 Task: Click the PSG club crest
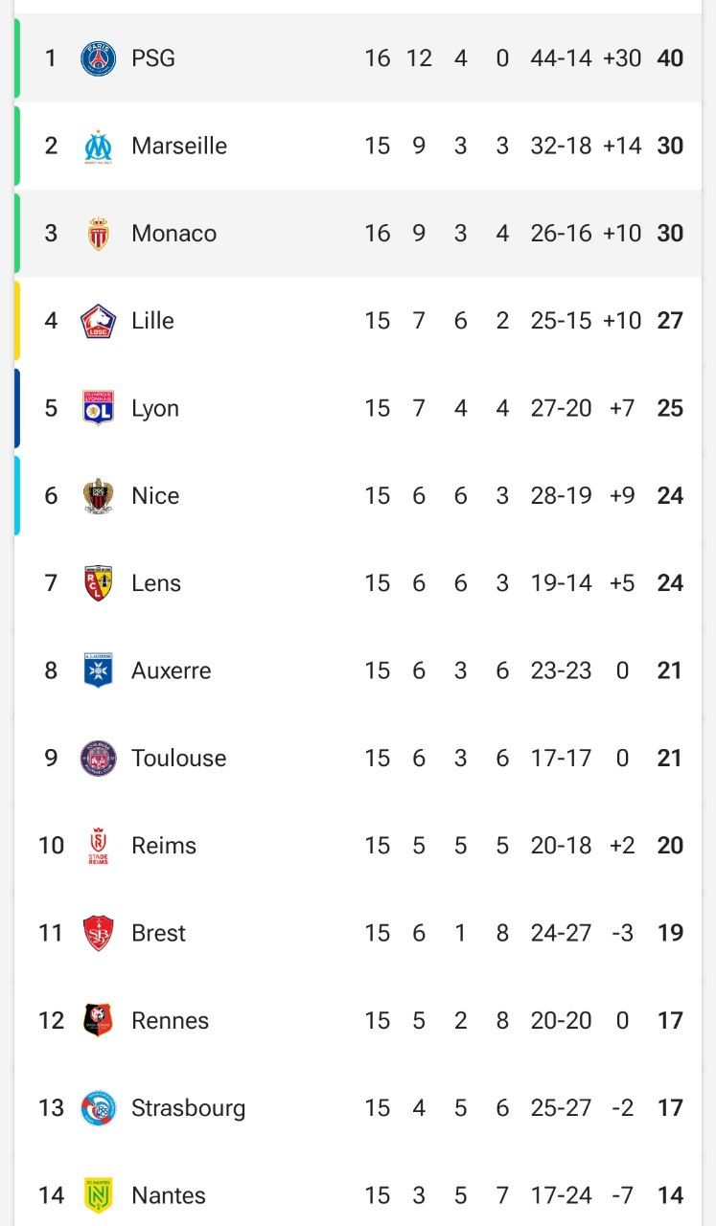98,58
